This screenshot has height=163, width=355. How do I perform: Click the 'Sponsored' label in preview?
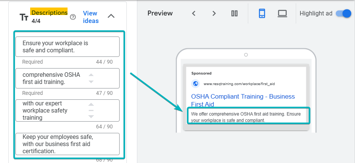201,73
